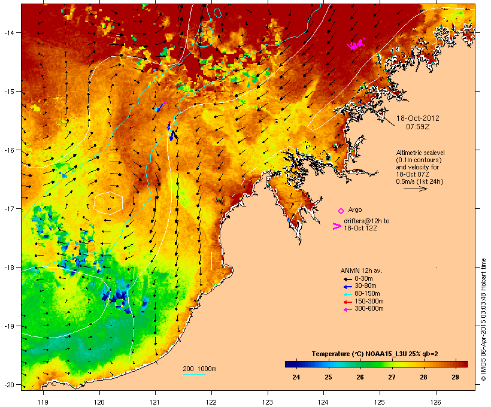This screenshot has height=407, width=491.
Task: Click the closed white sealevel contour near 120E
Action: [x=108, y=203]
